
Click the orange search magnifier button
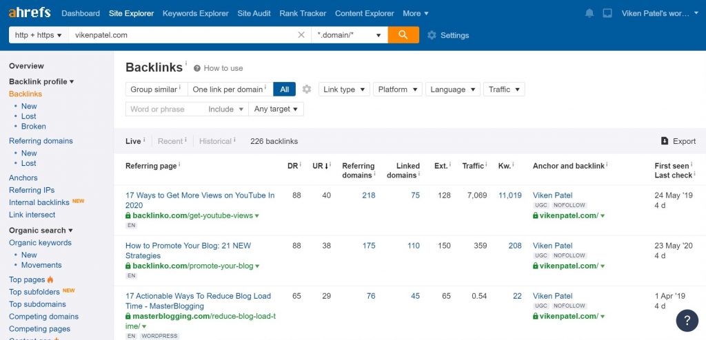coord(403,34)
